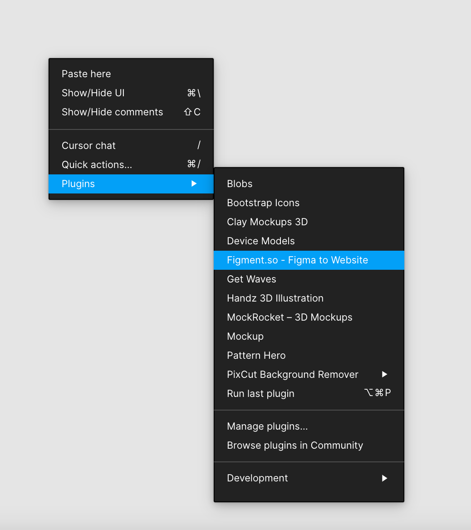Select Show/Hide UI menu entry
The image size is (471, 530).
coord(131,93)
